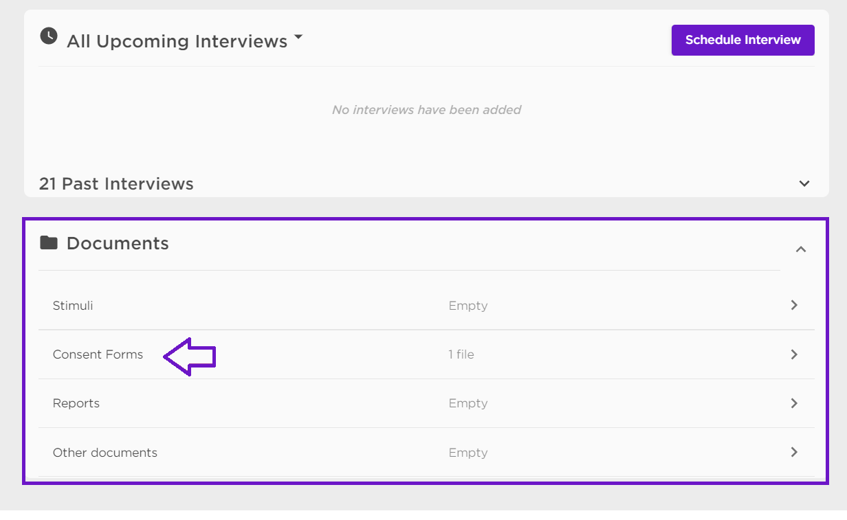847x520 pixels.
Task: Open the All Upcoming Interviews dropdown caret
Action: pyautogui.click(x=298, y=38)
